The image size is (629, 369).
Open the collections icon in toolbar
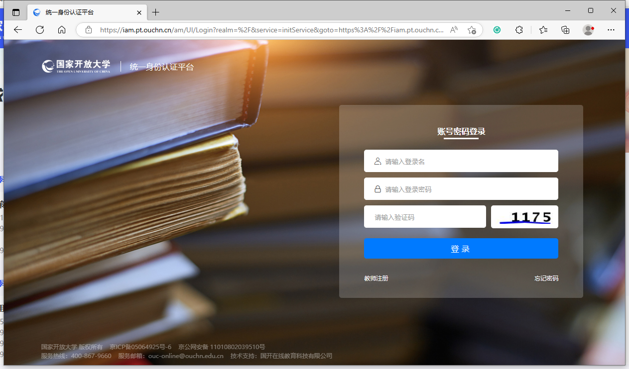[x=565, y=30]
